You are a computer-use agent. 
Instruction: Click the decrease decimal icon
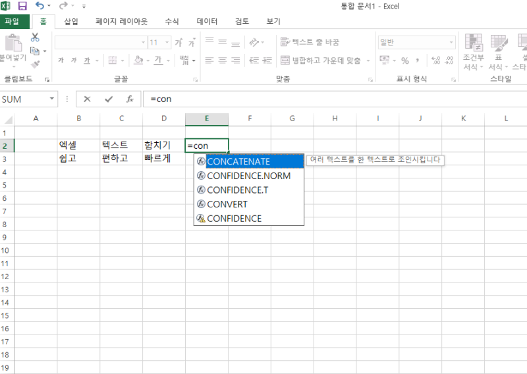[x=449, y=61]
